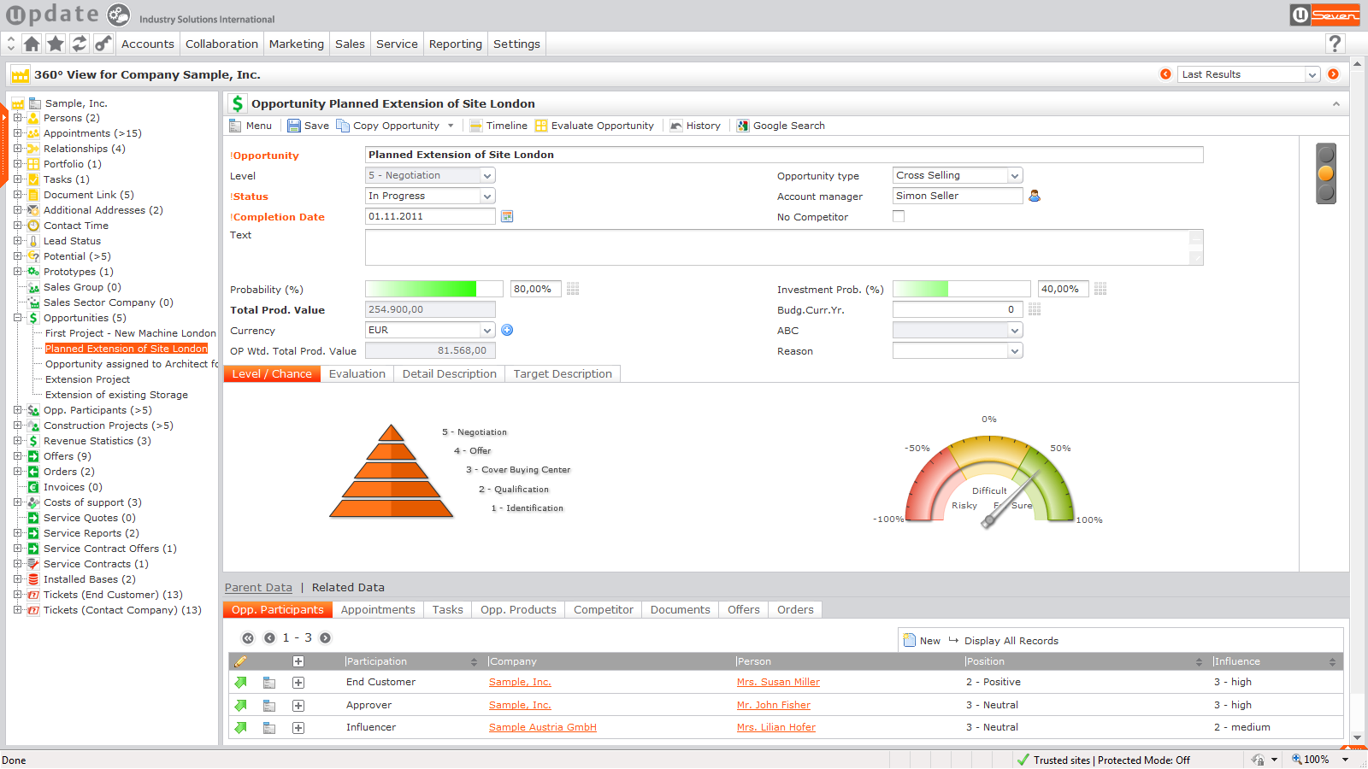Click the Budg.Curr.Yr. calculator grid icon

(1035, 309)
